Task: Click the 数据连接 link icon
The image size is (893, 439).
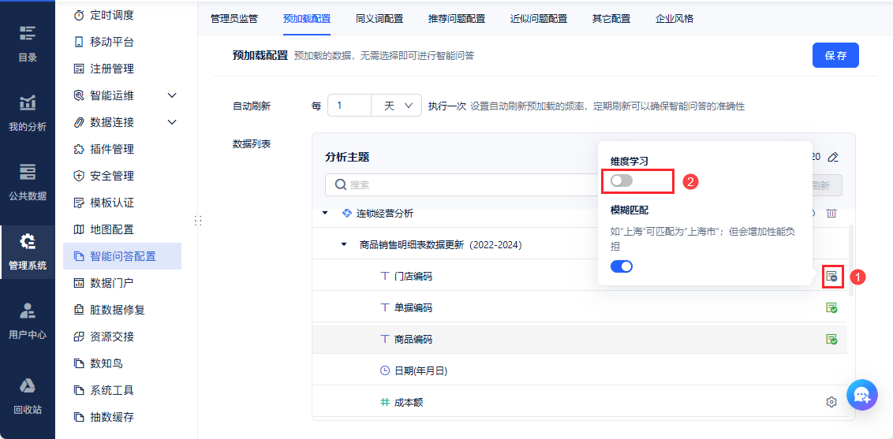Action: click(x=79, y=122)
